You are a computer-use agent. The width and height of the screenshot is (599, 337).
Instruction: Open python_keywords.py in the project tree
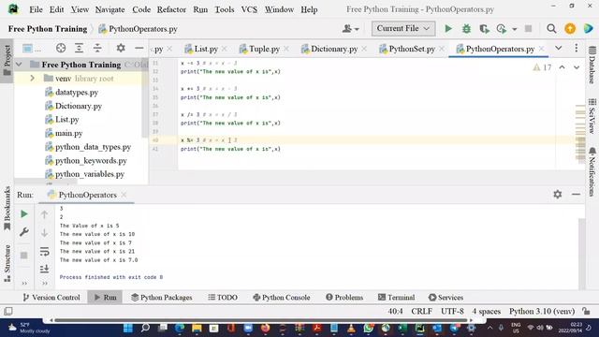coord(91,160)
